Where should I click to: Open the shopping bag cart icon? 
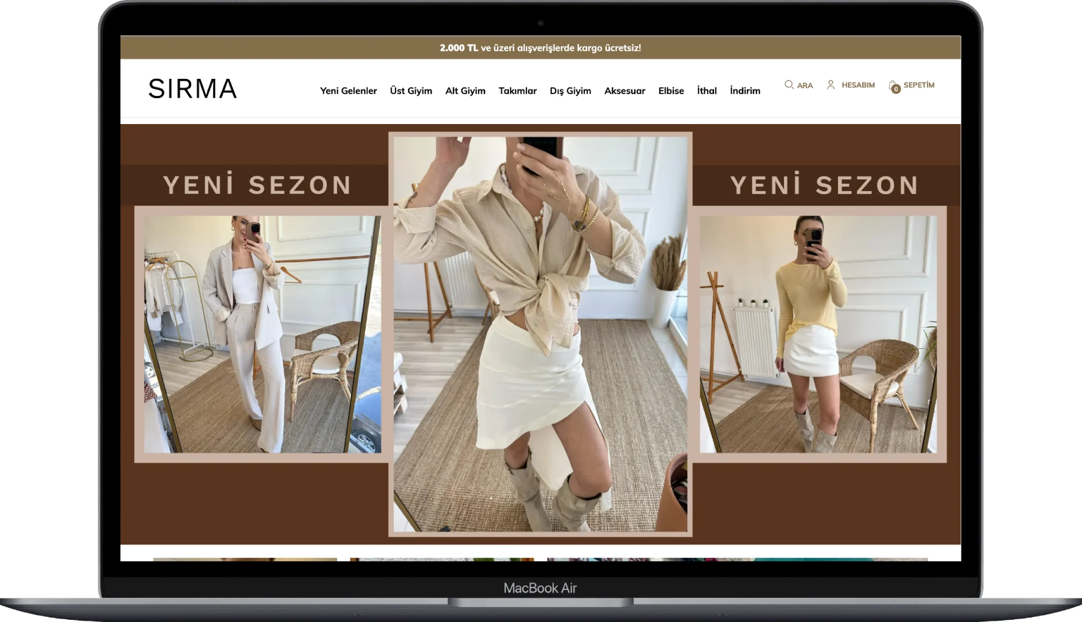coord(894,86)
